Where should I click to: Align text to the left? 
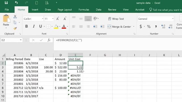[73, 27]
